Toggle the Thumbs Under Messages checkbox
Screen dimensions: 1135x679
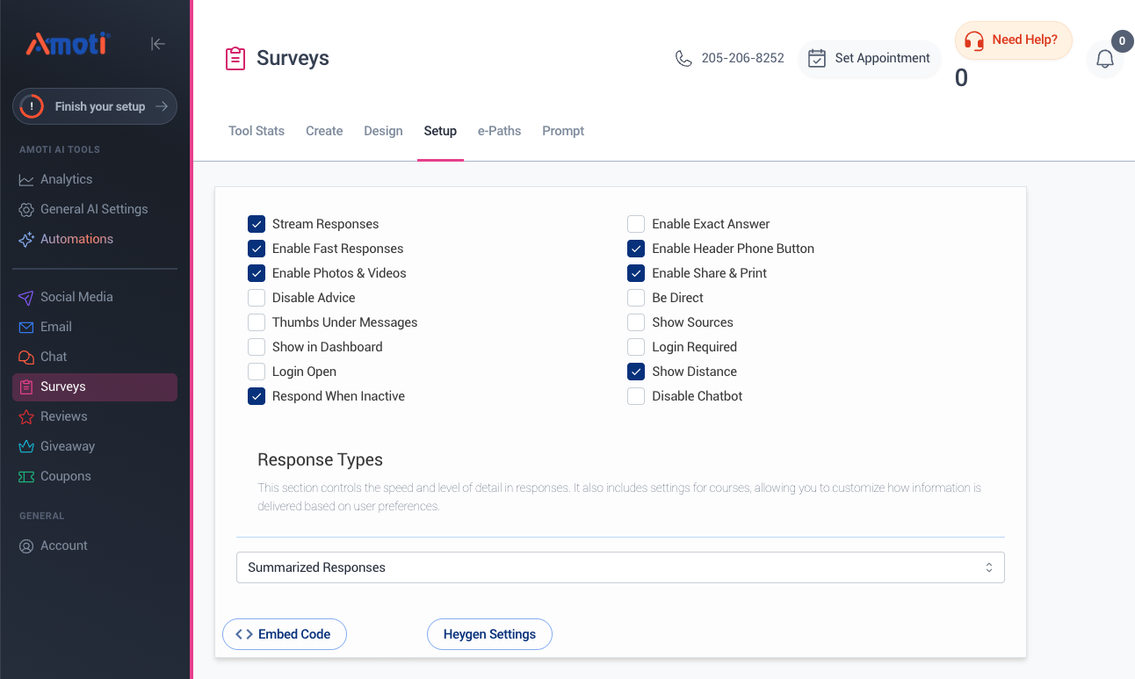coord(257,322)
